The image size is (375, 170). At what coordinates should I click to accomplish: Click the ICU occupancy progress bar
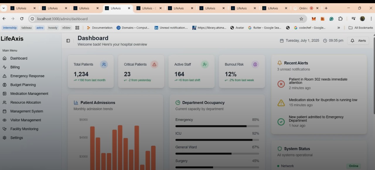pos(217,140)
